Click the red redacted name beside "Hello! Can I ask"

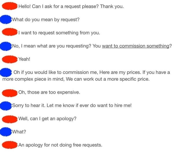click(x=10, y=6)
